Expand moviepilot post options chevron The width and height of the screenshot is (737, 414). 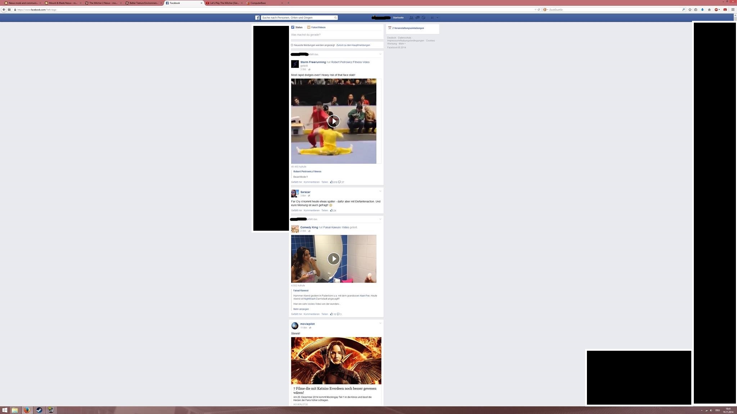click(x=380, y=323)
